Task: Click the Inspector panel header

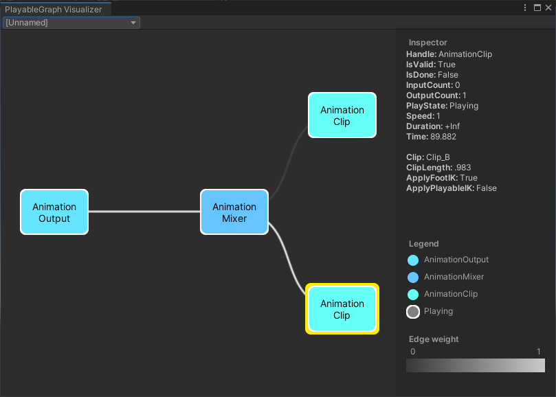Action: click(423, 42)
